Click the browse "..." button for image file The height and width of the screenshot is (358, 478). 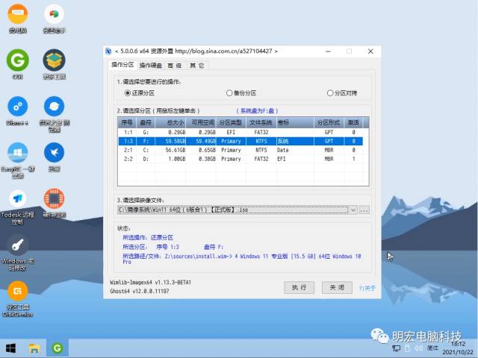(364, 210)
